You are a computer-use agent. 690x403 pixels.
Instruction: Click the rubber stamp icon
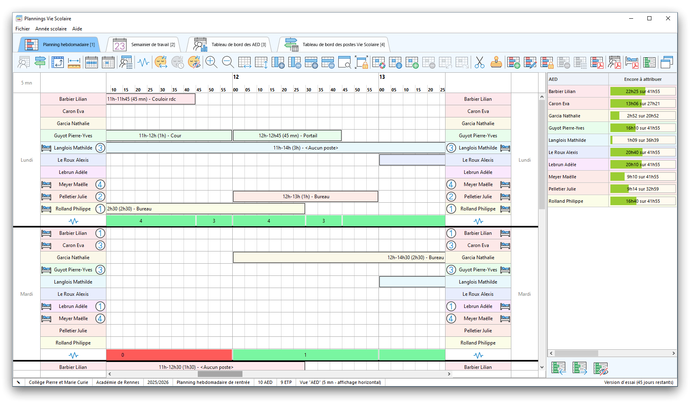(x=496, y=62)
